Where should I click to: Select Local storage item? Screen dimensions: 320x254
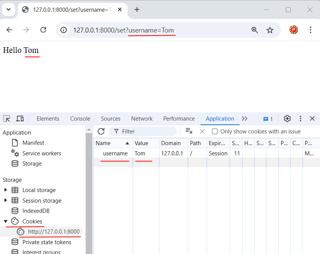pos(39,190)
